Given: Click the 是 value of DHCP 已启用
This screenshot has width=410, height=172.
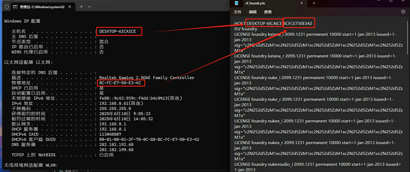Looking at the screenshot, I should (x=101, y=88).
